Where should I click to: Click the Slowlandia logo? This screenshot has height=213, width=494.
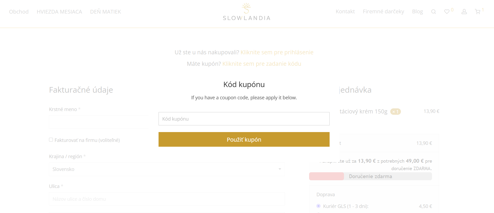coord(247,12)
